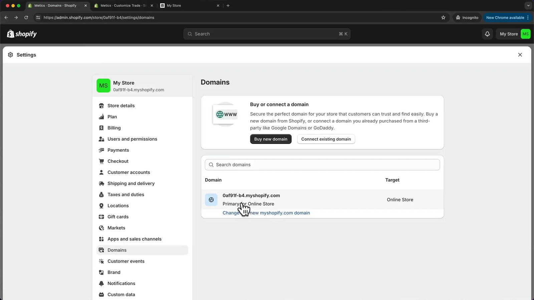Click the globe icon beside 0af91f-b4.myshopify.com

click(211, 200)
